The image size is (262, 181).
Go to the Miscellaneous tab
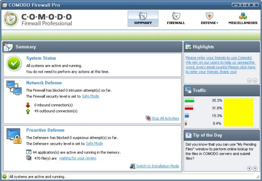click(x=243, y=18)
